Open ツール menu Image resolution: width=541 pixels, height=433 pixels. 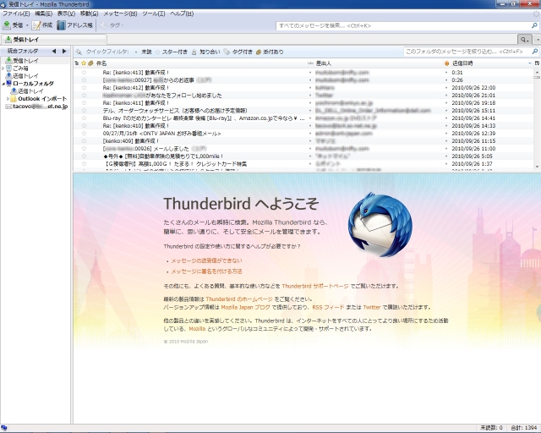(x=154, y=14)
